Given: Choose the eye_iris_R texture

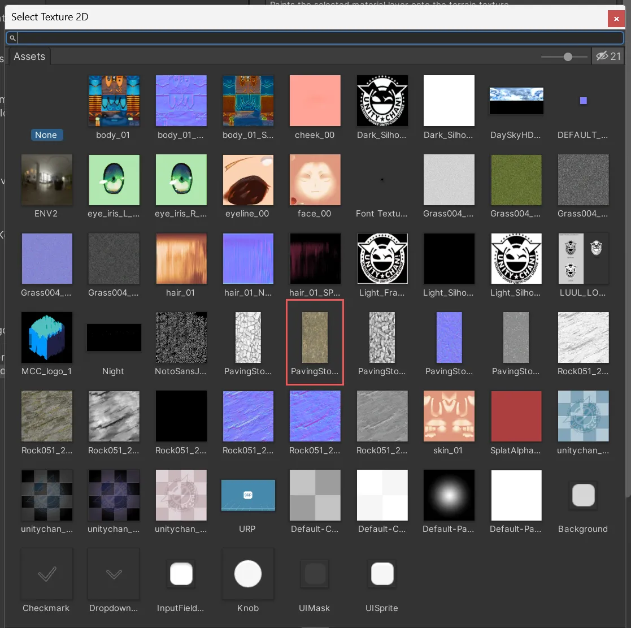Looking at the screenshot, I should 181,180.
